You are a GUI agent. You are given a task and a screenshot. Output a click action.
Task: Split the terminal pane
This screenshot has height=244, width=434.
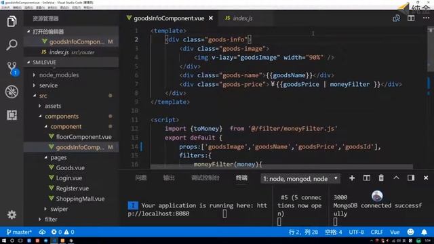pos(366,178)
